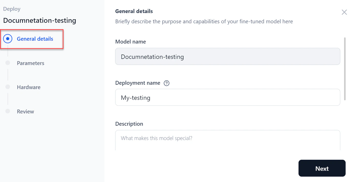Click inside the Deployment name field

(228, 97)
